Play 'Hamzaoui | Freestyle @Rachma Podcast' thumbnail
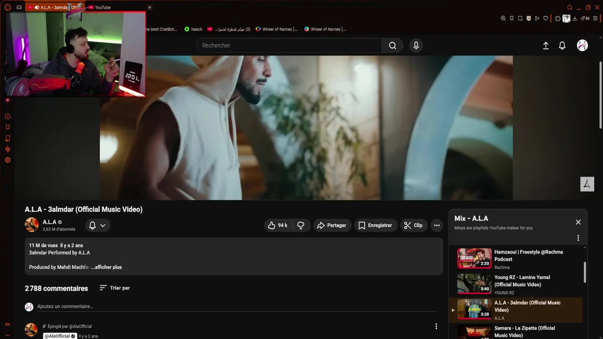Screen dimensions: 603x339 coord(474,258)
